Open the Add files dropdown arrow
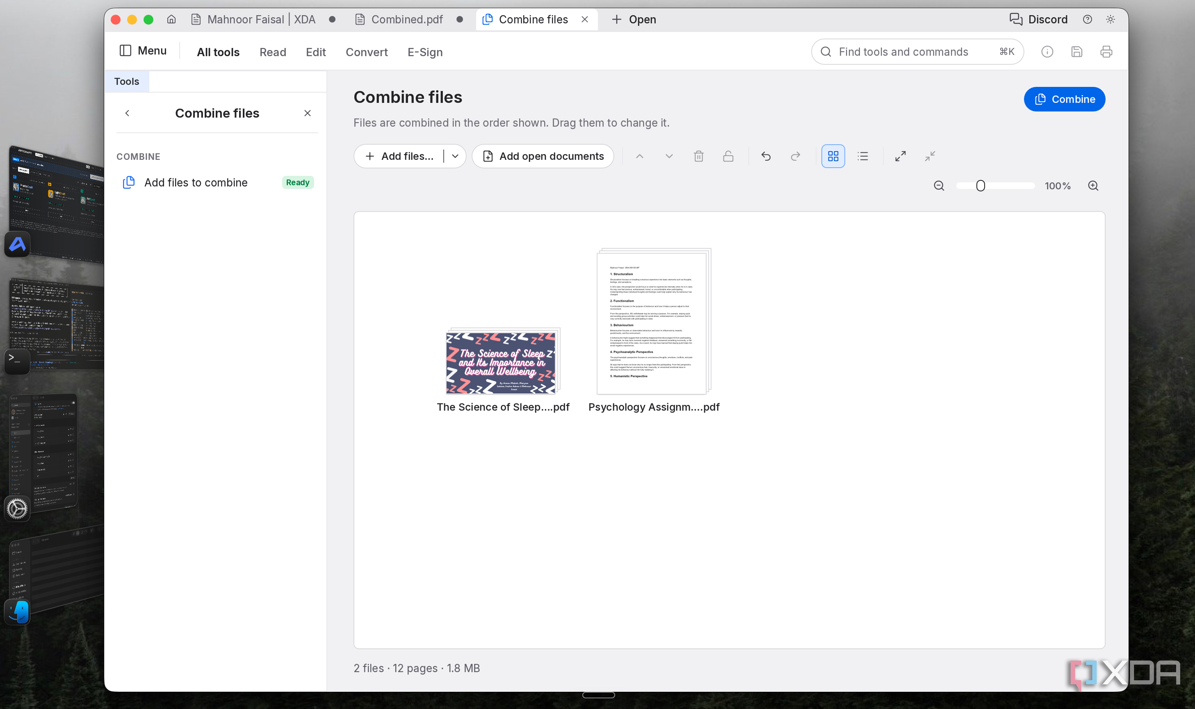This screenshot has height=709, width=1195. point(455,156)
